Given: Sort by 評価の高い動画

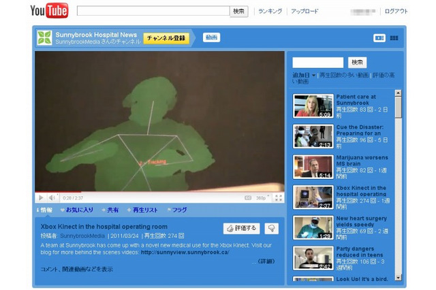Looking at the screenshot, I should (343, 78).
